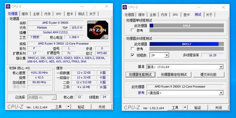Open 显卡 tab in the left window
The height and width of the screenshot is (118, 236).
(70, 14)
